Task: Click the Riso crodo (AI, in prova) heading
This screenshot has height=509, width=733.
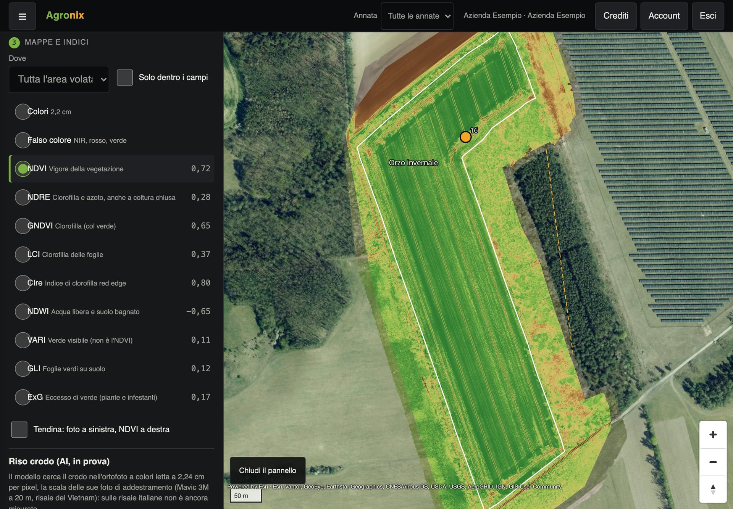Action: 59,461
